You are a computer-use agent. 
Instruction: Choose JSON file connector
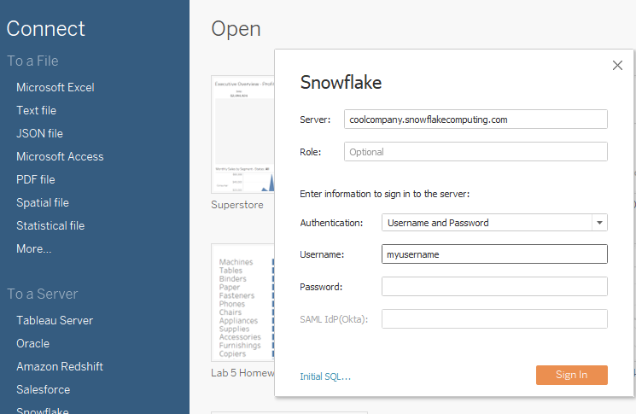click(x=39, y=133)
